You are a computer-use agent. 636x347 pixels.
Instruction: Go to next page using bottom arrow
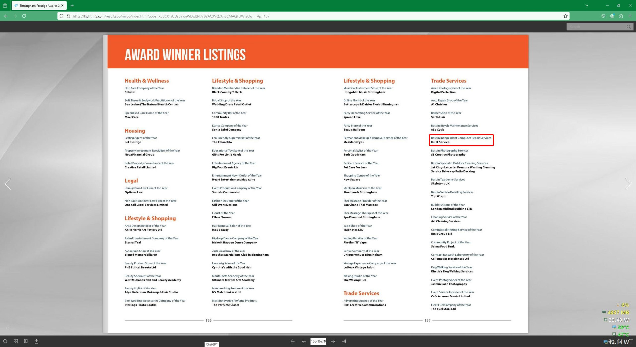tap(333, 341)
